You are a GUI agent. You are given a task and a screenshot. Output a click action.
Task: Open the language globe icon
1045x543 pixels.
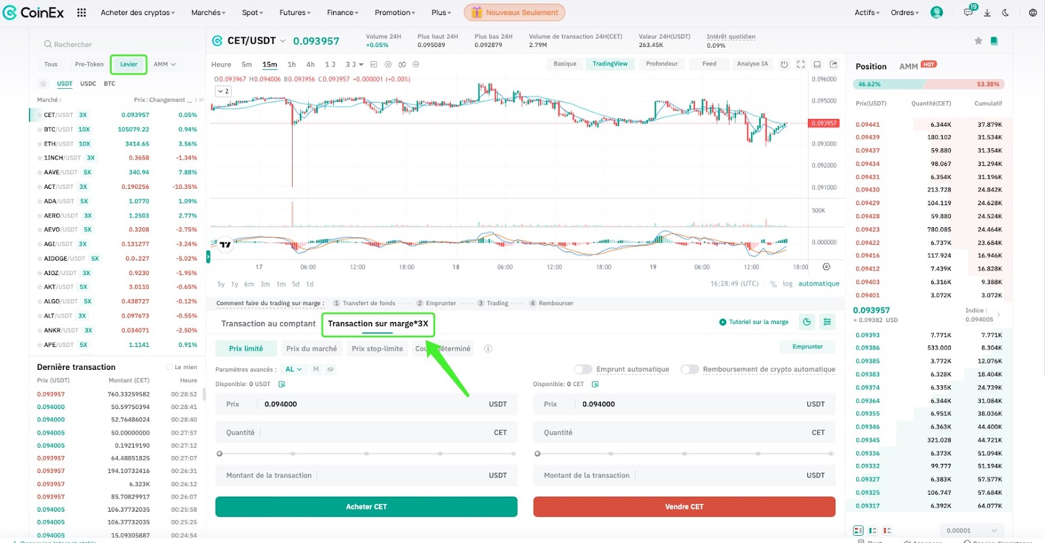(1033, 12)
